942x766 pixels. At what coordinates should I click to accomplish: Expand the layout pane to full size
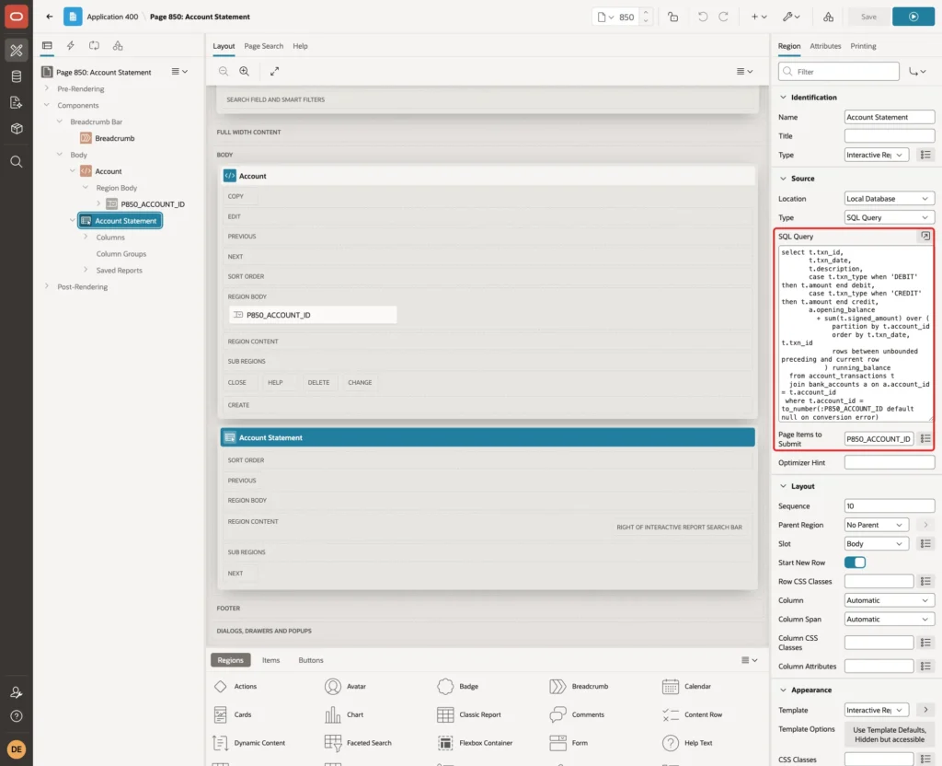(274, 71)
